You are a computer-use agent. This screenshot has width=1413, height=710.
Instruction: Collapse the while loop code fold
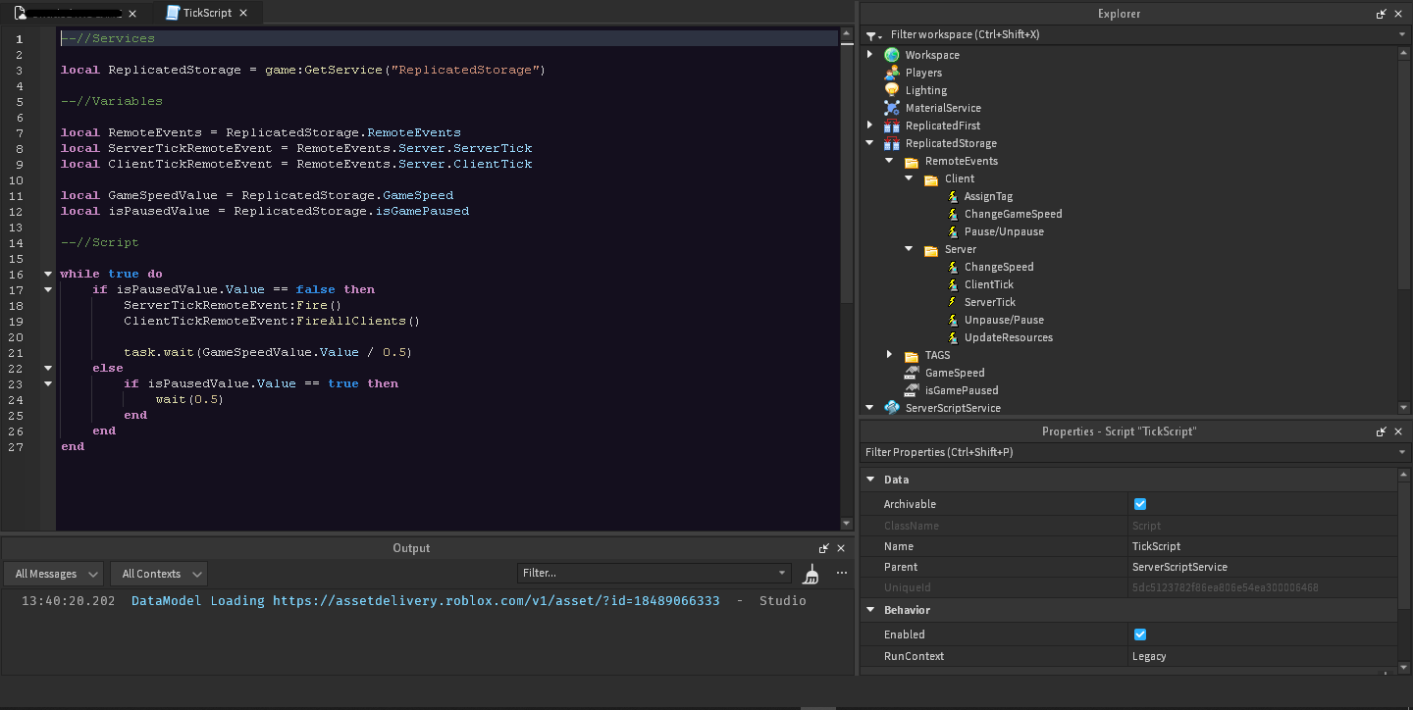point(47,274)
